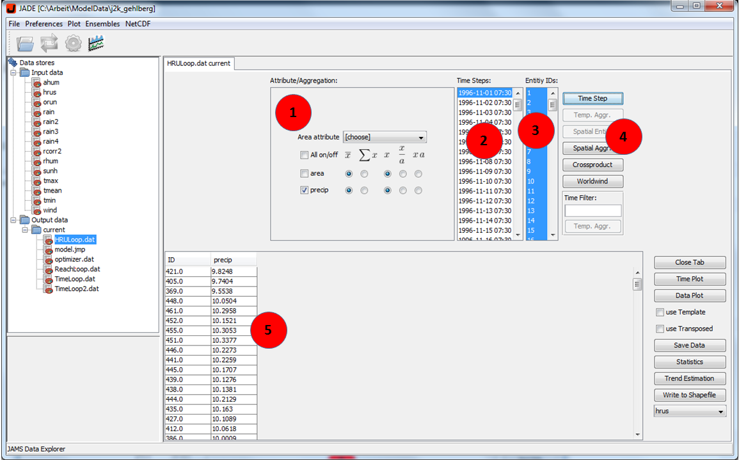Click the Write to Shapefile button
739x460 pixels.
point(690,395)
